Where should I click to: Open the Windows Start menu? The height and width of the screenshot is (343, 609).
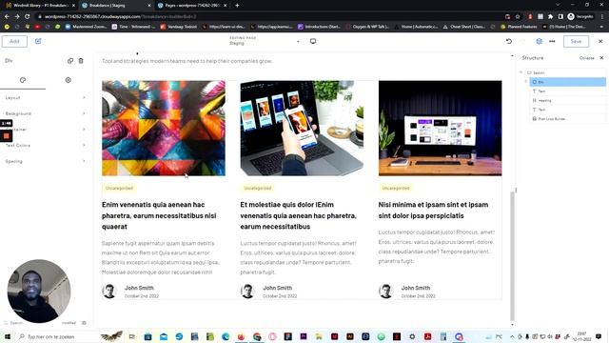click(8, 336)
